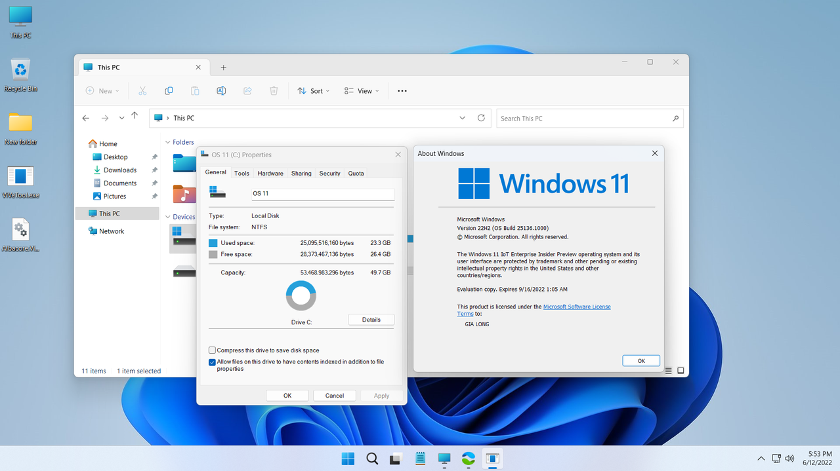Switch to Tools tab in Properties

[x=242, y=173]
